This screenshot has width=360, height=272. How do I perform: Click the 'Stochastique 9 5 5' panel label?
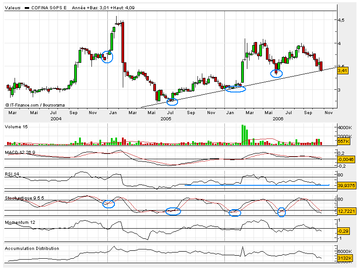24,198
